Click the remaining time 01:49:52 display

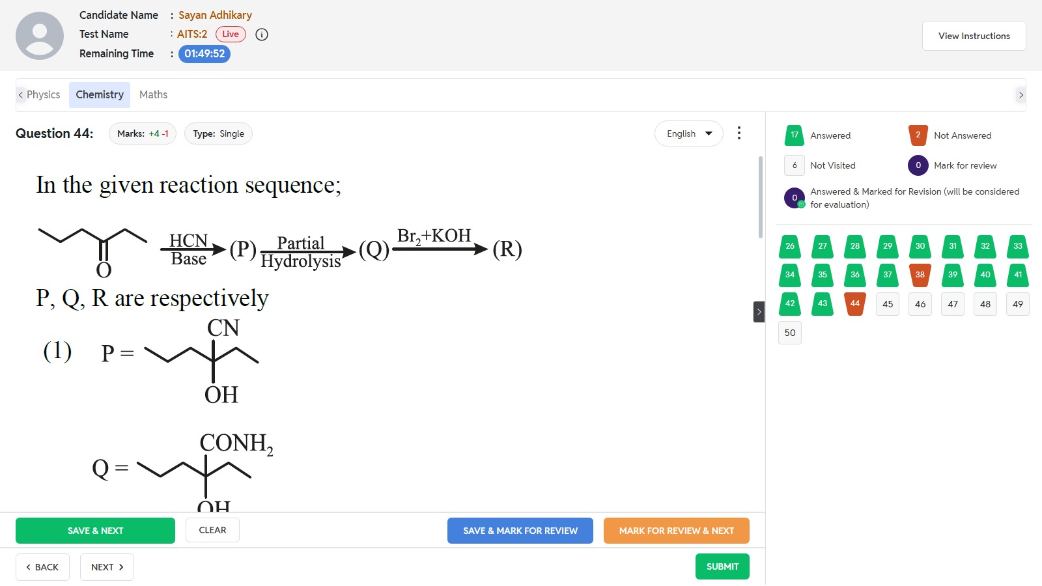204,54
